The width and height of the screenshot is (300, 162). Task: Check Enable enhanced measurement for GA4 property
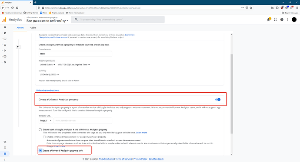tap(44, 137)
